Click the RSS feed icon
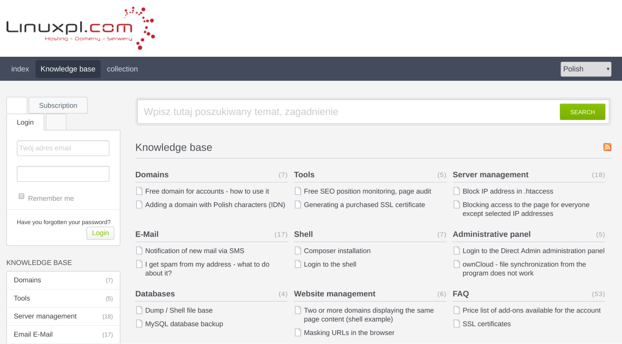Viewport: 622px width, 344px height. pyautogui.click(x=607, y=147)
